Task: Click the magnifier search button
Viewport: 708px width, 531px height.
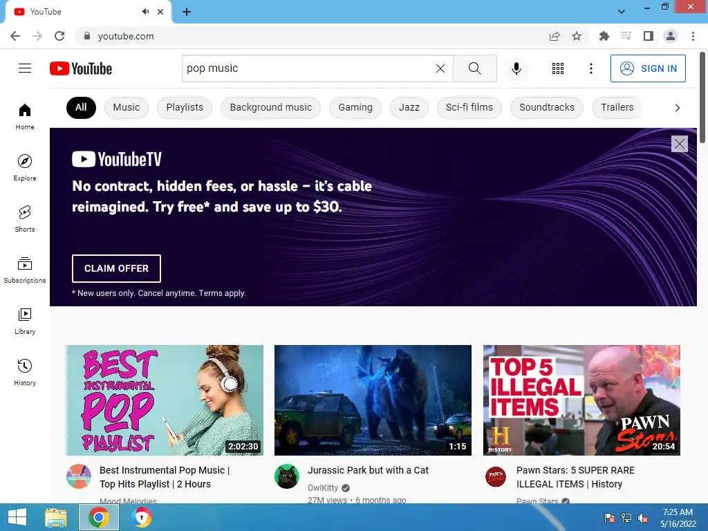Action: point(474,68)
